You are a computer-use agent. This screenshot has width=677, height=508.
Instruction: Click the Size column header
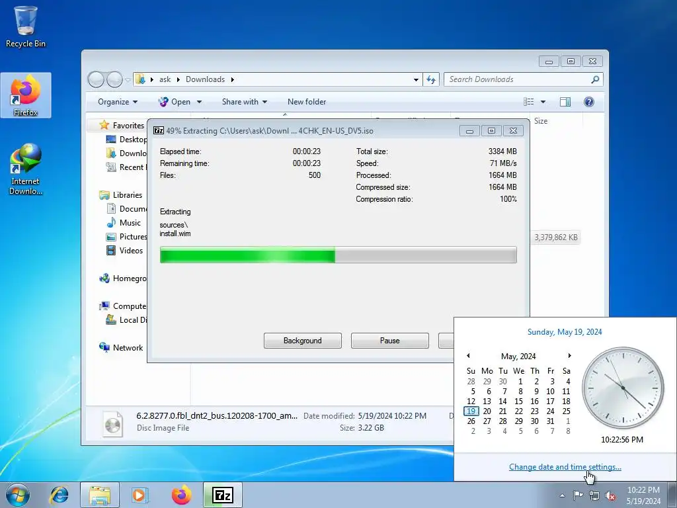coord(541,121)
